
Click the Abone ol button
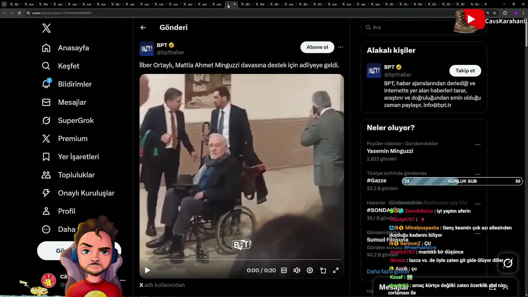[x=317, y=47]
